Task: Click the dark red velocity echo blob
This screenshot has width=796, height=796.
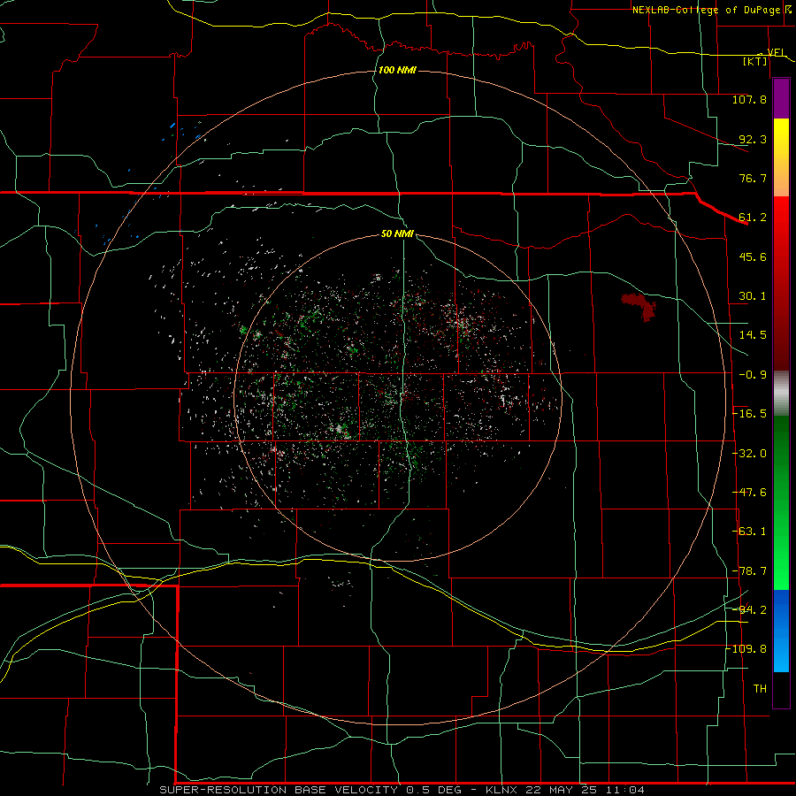Action: click(x=640, y=305)
